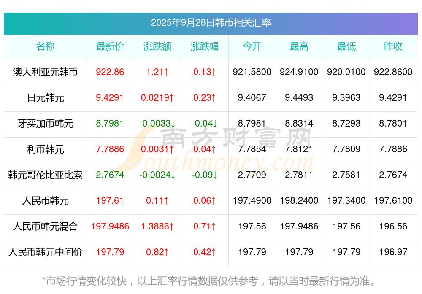The width and height of the screenshot is (422, 294).
Task: Select the 昨收 column header
Action: click(393, 46)
